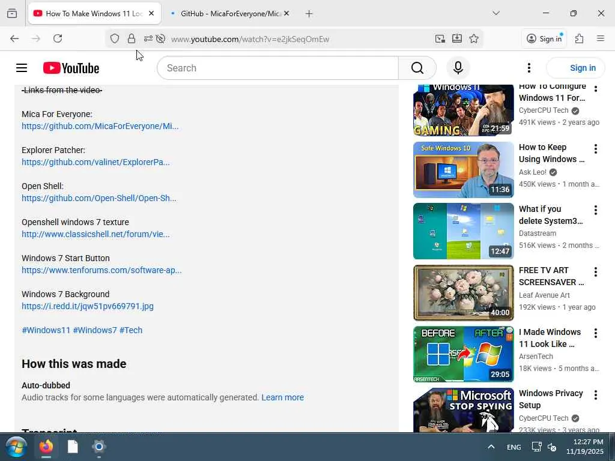Click the autoplay blocked icon

coord(160,38)
